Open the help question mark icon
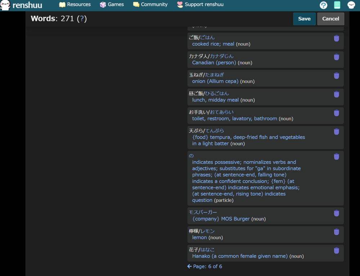 click(x=323, y=5)
